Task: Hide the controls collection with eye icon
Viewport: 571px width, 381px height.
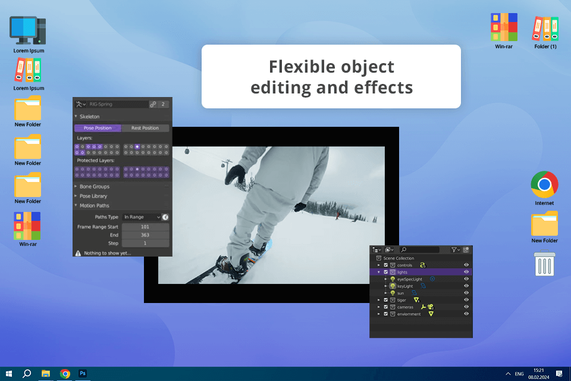Action: tap(466, 265)
